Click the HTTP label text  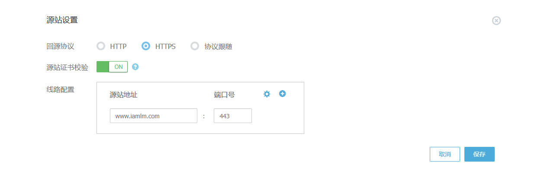point(118,46)
